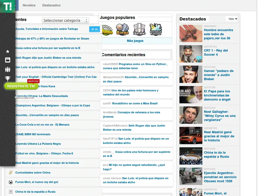261x196 pixels.
Task: Open Leyenda Urbana La Pulsera Negra post
Action: coord(38,144)
